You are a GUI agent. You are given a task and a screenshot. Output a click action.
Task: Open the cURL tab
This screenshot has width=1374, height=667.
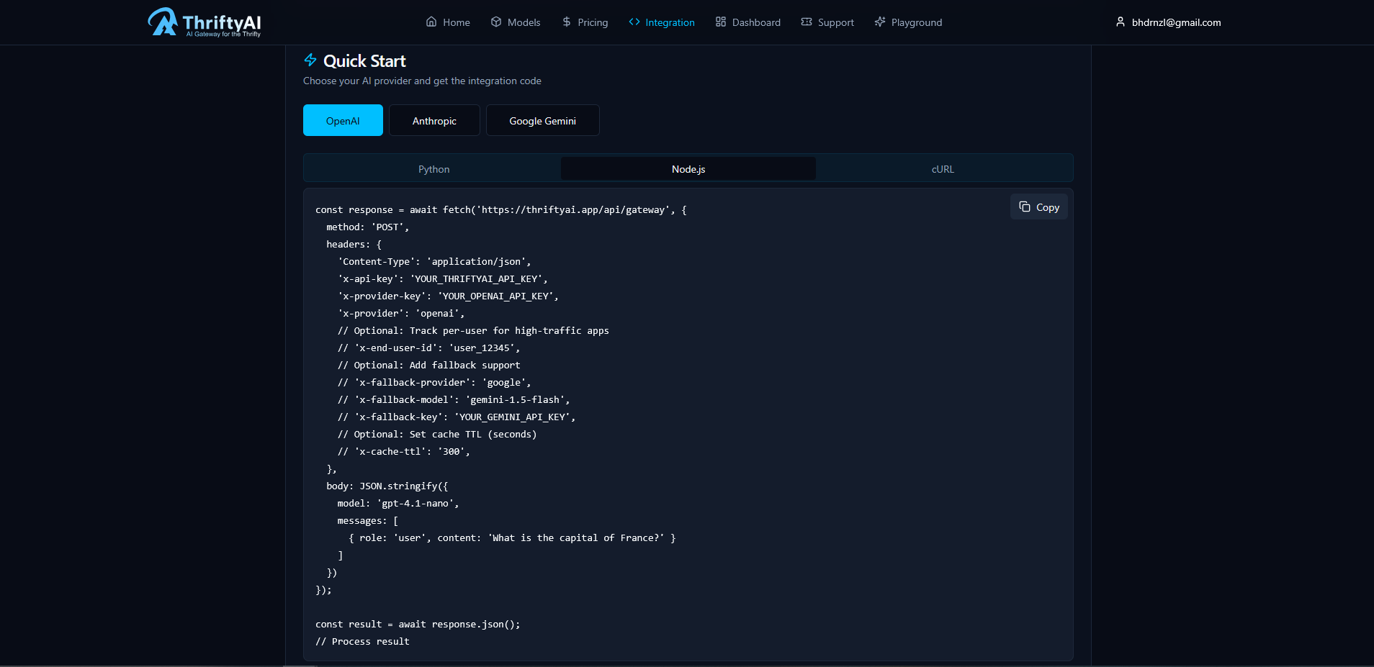click(942, 168)
